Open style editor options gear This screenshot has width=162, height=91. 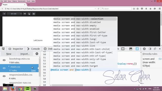tap(37, 54)
